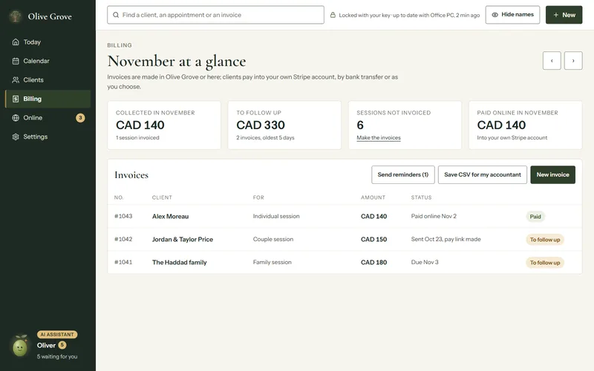Click the New button in header
The height and width of the screenshot is (371, 594).
click(564, 15)
